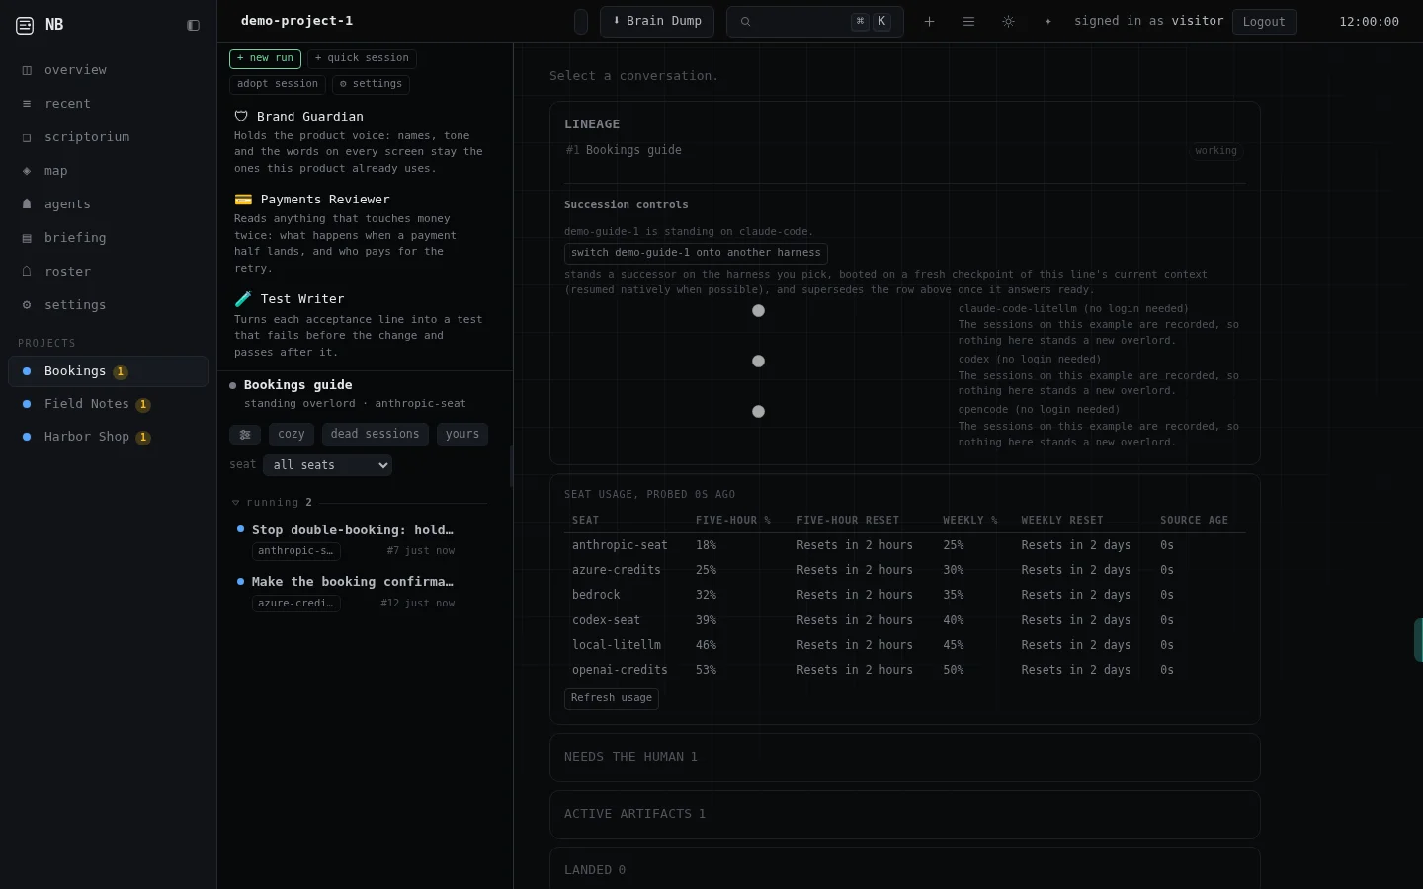This screenshot has height=889, width=1423.
Task: Click the azure-credi… seat tag
Action: [x=296, y=604]
